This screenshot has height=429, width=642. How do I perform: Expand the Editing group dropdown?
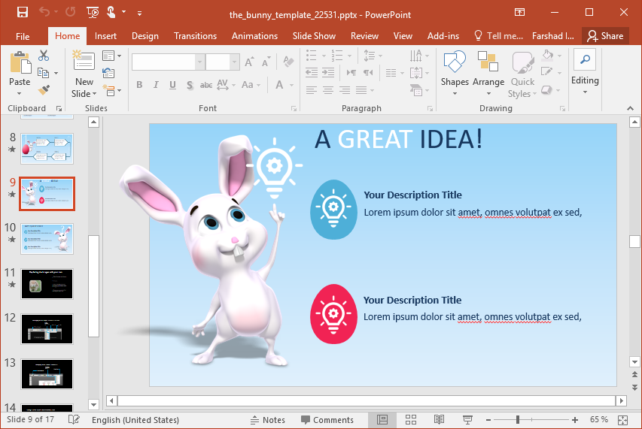coord(585,92)
